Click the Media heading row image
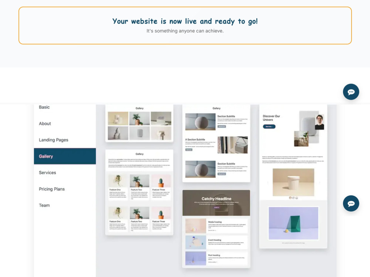This screenshot has height=277, width=370. click(x=196, y=226)
